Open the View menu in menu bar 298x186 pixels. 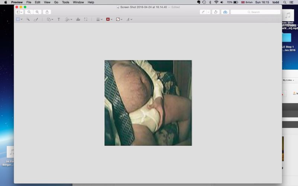(x=46, y=2)
